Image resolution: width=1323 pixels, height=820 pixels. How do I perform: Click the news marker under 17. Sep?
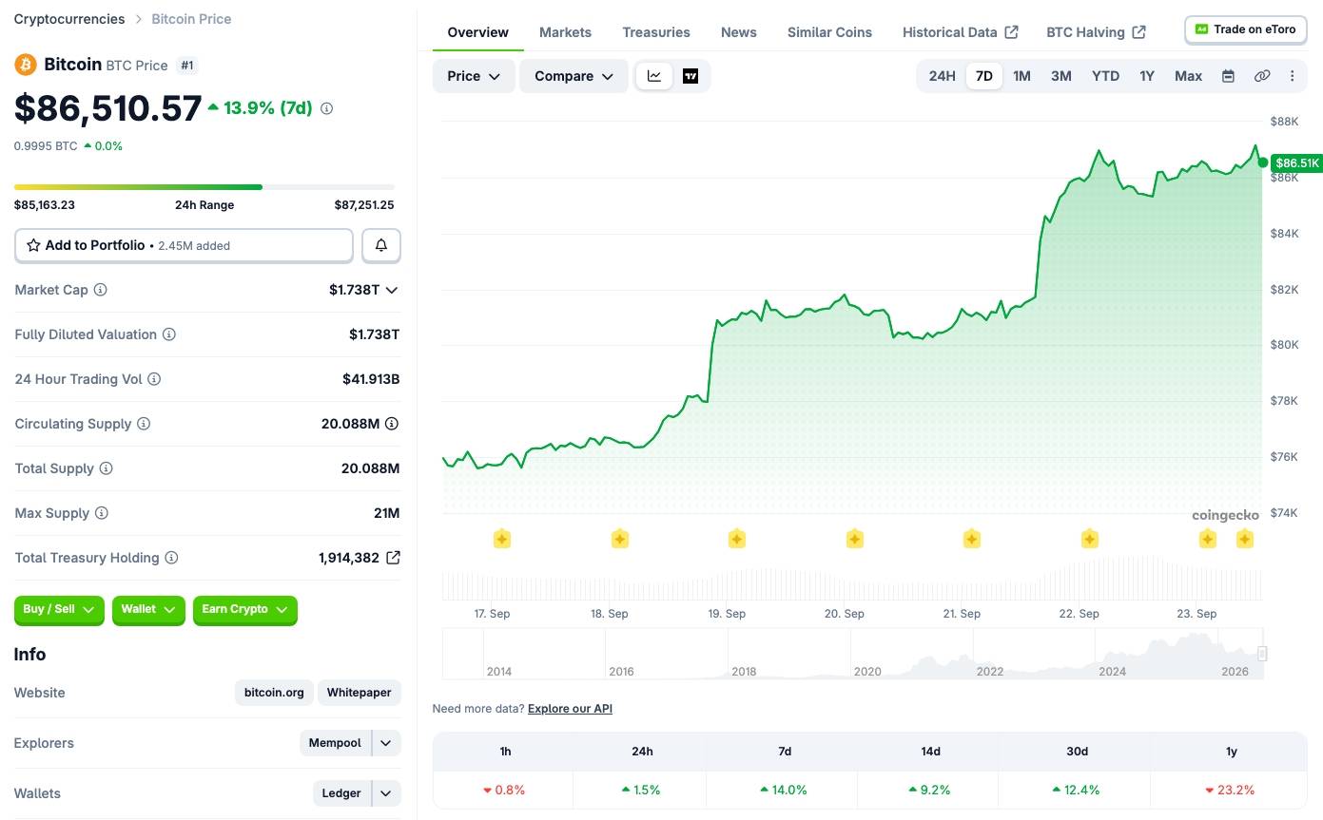[x=502, y=539]
